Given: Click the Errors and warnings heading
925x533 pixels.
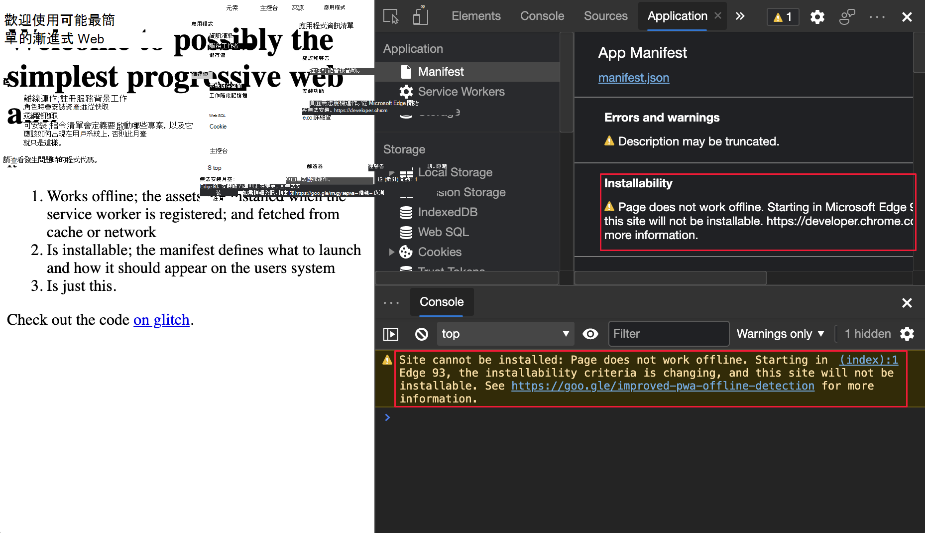Looking at the screenshot, I should [662, 118].
